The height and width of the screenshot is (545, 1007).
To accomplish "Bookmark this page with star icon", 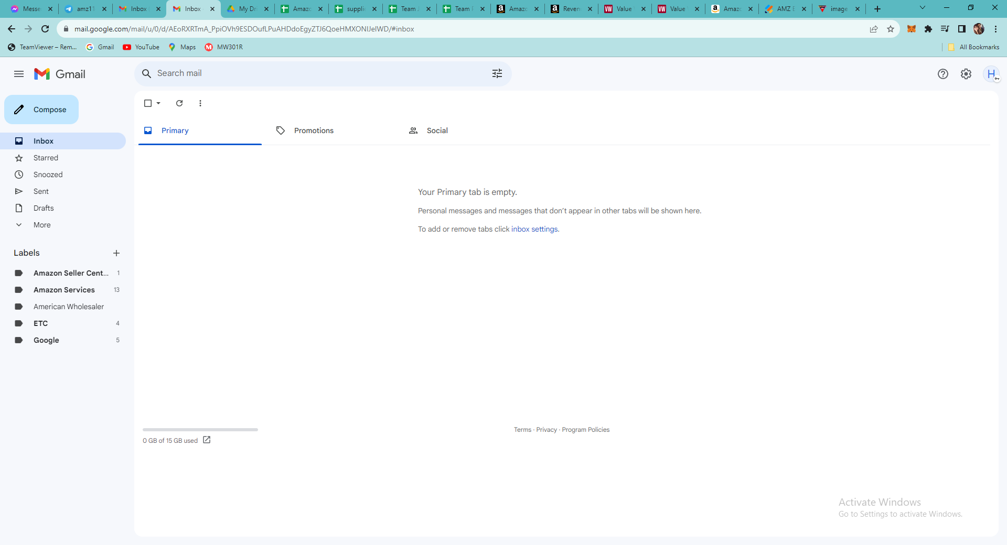I will click(891, 29).
